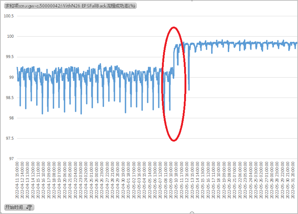Image resolution: width=298 pixels, height=214 pixels.
Task: Click x-axis label 2022-04-26 00:00:00
Action: coord(96,180)
